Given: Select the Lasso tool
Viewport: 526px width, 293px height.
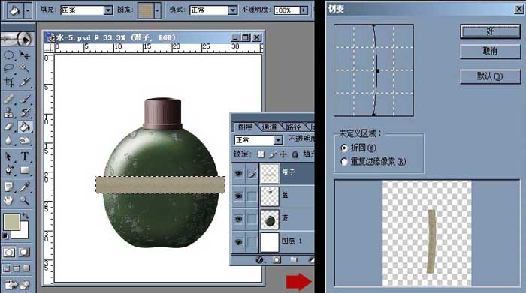Looking at the screenshot, I should coord(9,69).
